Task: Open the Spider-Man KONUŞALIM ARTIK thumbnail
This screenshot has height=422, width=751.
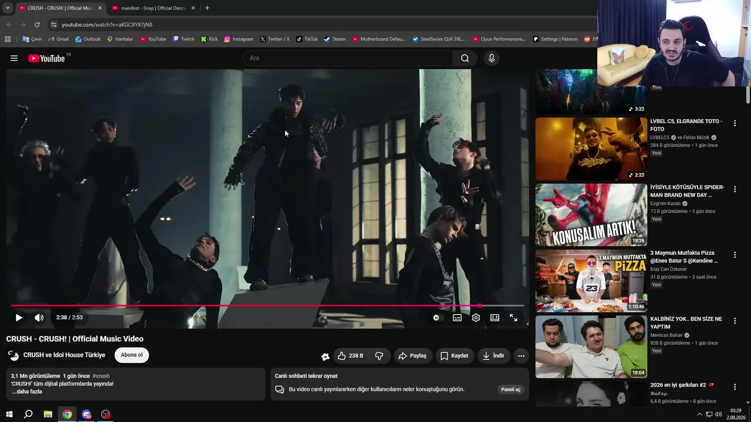Action: 591,215
